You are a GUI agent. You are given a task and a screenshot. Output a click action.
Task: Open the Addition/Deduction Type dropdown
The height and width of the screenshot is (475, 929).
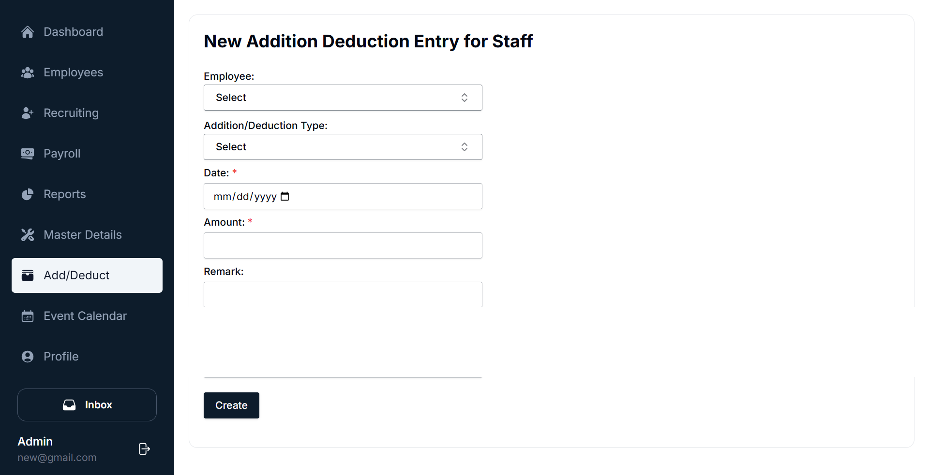tap(343, 147)
